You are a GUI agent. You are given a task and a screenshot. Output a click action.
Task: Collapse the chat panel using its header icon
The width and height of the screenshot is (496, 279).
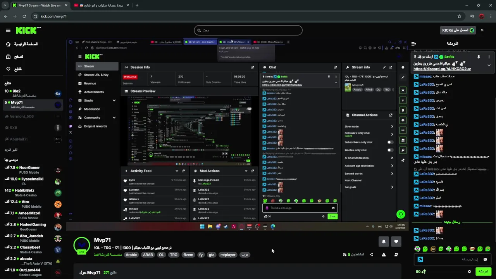click(413, 44)
